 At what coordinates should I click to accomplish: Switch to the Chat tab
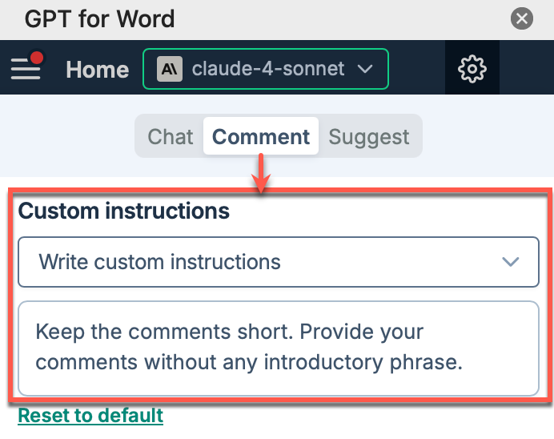[x=171, y=137]
